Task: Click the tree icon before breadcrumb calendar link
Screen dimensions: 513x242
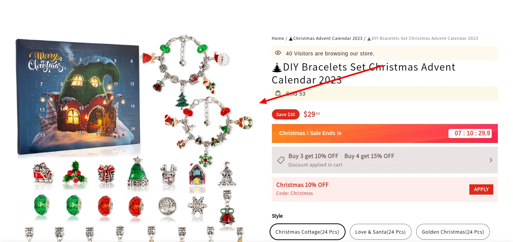Action: 290,38
